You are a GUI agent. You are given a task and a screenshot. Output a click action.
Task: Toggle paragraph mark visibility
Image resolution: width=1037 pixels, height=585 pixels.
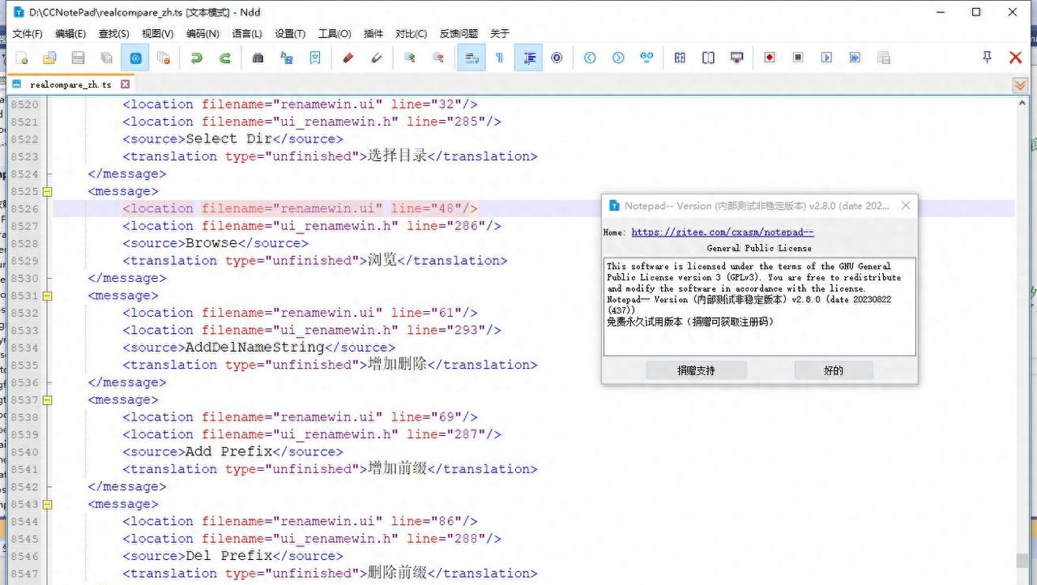click(500, 58)
